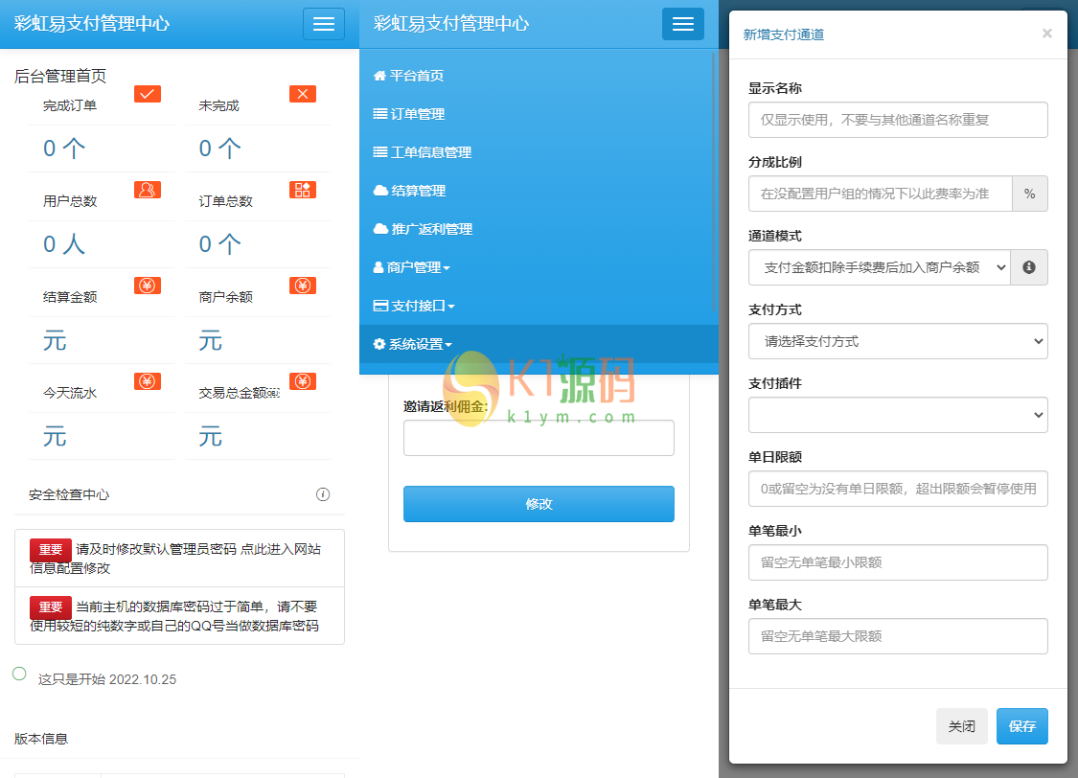Click the blue 修改 button
The image size is (1078, 778).
click(x=539, y=504)
